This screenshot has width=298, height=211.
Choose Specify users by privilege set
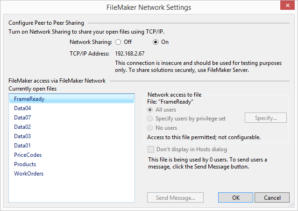point(150,119)
